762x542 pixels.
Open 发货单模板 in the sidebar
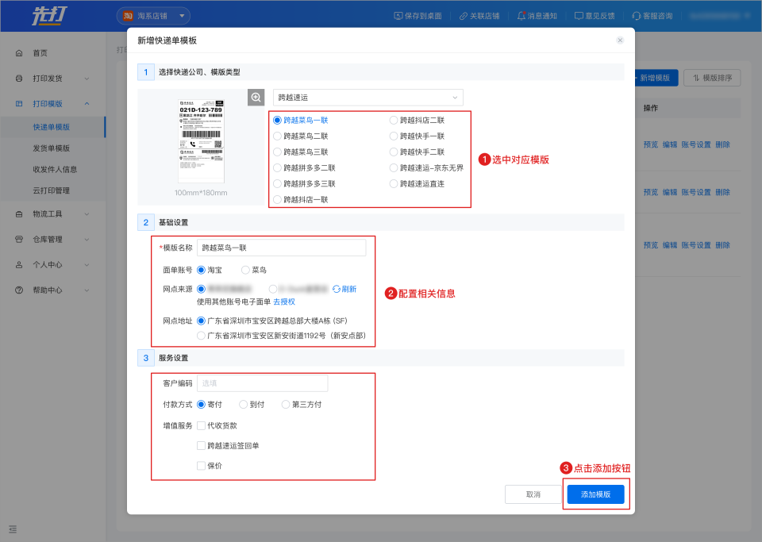52,148
